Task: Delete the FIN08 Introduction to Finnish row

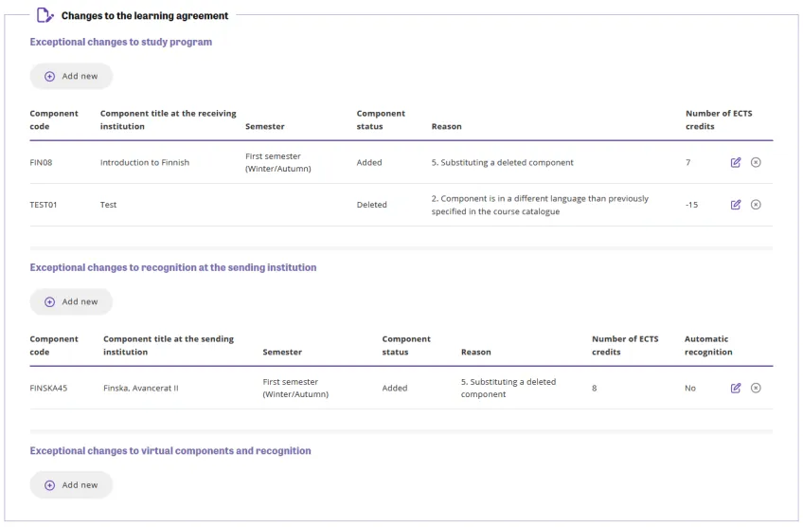Action: pos(756,162)
